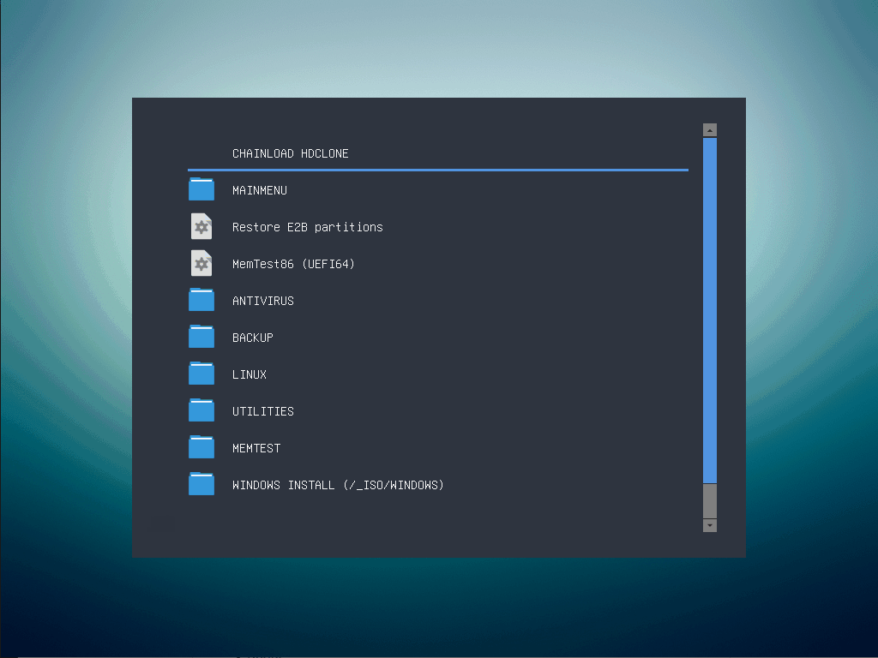Select the CHAINLOAD HDCLONE heading
This screenshot has height=658, width=878.
[x=290, y=153]
